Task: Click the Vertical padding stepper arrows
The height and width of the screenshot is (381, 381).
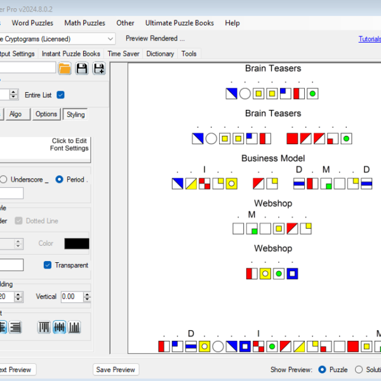Action: click(x=87, y=297)
